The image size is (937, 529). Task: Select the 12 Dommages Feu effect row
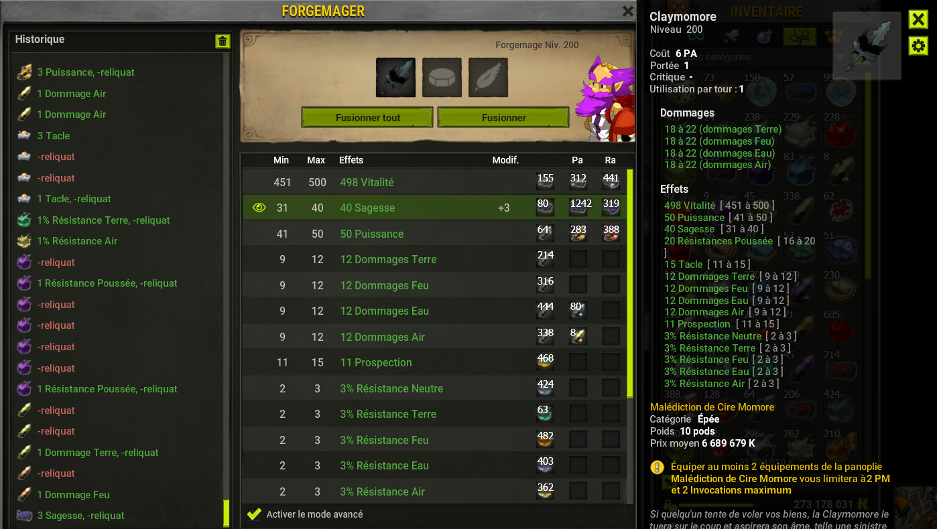[x=434, y=285]
